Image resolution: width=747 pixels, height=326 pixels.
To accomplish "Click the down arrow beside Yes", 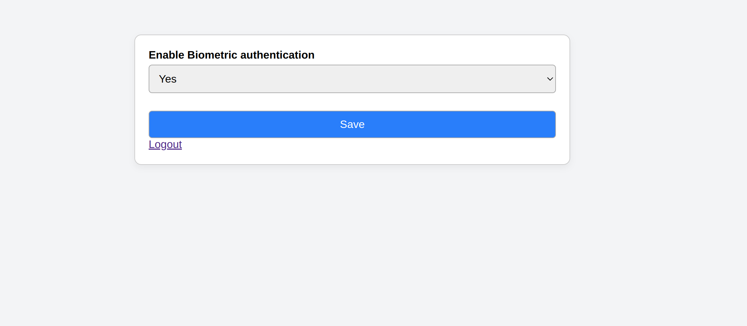I will pyautogui.click(x=550, y=79).
